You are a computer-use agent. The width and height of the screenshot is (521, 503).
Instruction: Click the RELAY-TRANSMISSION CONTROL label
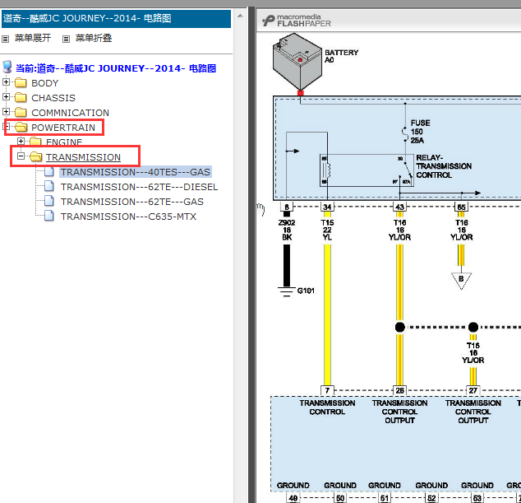click(444, 166)
